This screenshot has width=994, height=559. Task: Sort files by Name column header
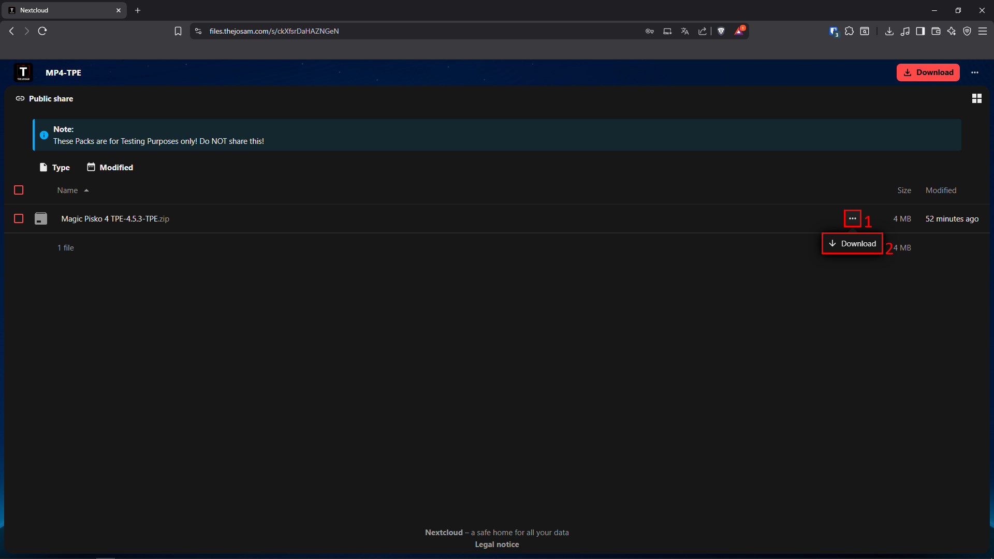pos(68,190)
